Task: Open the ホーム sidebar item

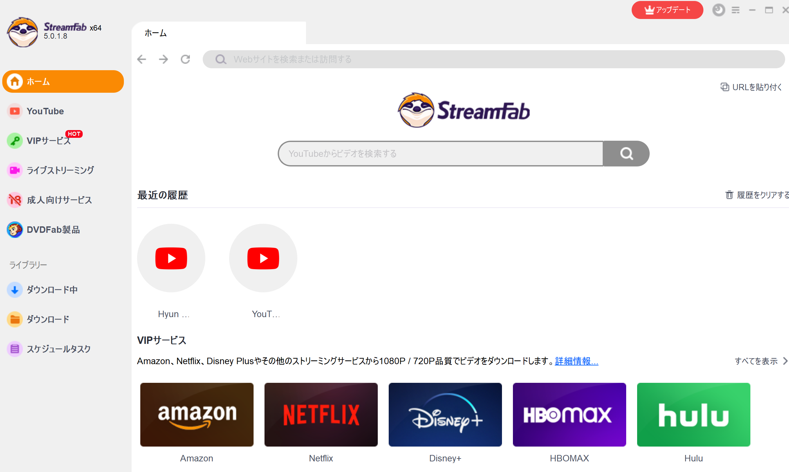Action: tap(63, 81)
